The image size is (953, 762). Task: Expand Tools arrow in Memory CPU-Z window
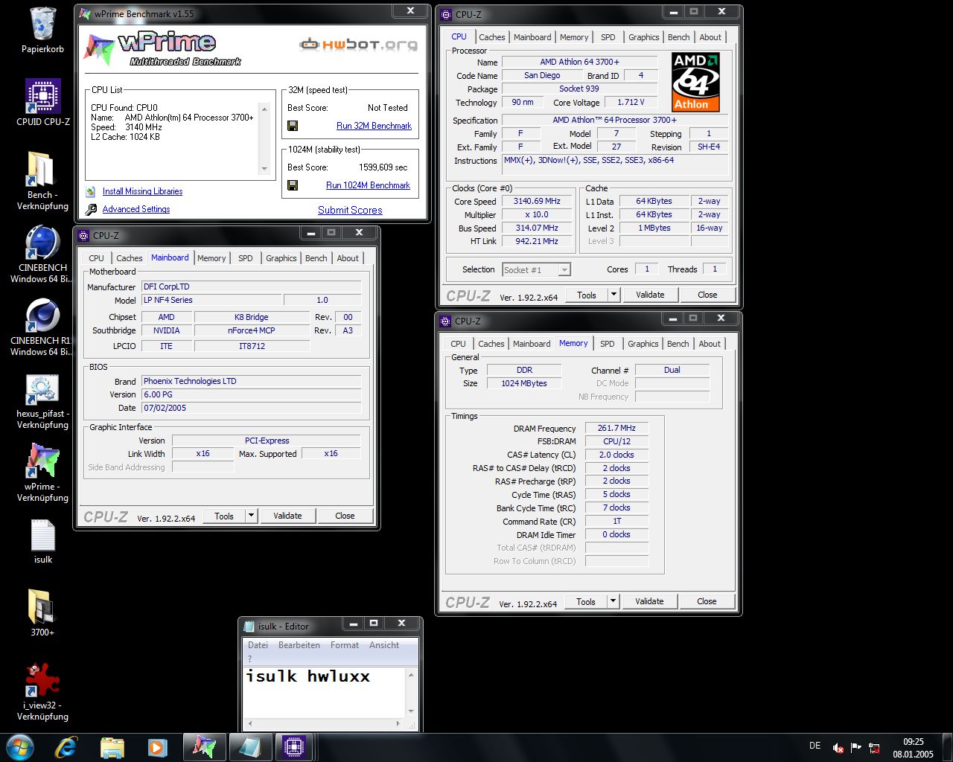613,601
